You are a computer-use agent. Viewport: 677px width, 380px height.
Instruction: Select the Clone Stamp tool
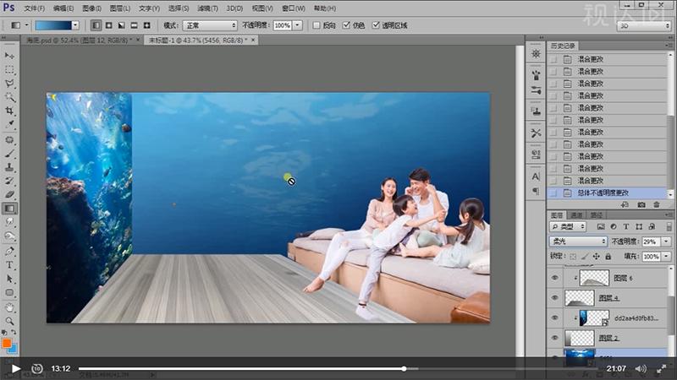(x=9, y=167)
